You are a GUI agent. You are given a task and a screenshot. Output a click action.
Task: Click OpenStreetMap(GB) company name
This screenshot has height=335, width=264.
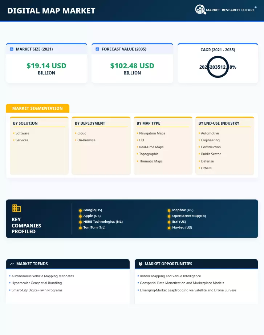[189, 216]
